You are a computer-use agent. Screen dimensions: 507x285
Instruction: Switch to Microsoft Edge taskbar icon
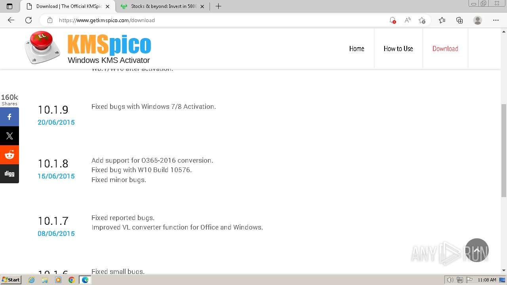(x=85, y=280)
